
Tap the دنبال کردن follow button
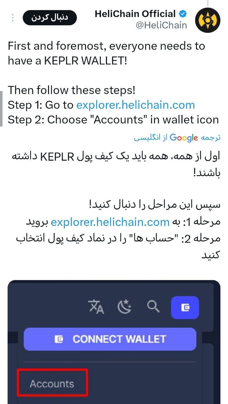pos(50,18)
